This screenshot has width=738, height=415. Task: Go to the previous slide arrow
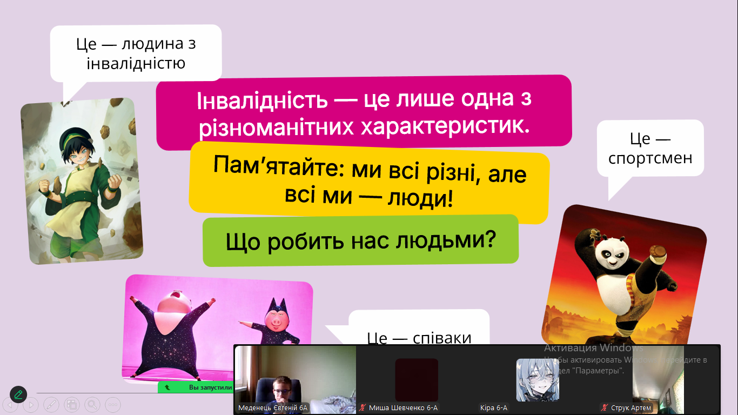pos(10,404)
